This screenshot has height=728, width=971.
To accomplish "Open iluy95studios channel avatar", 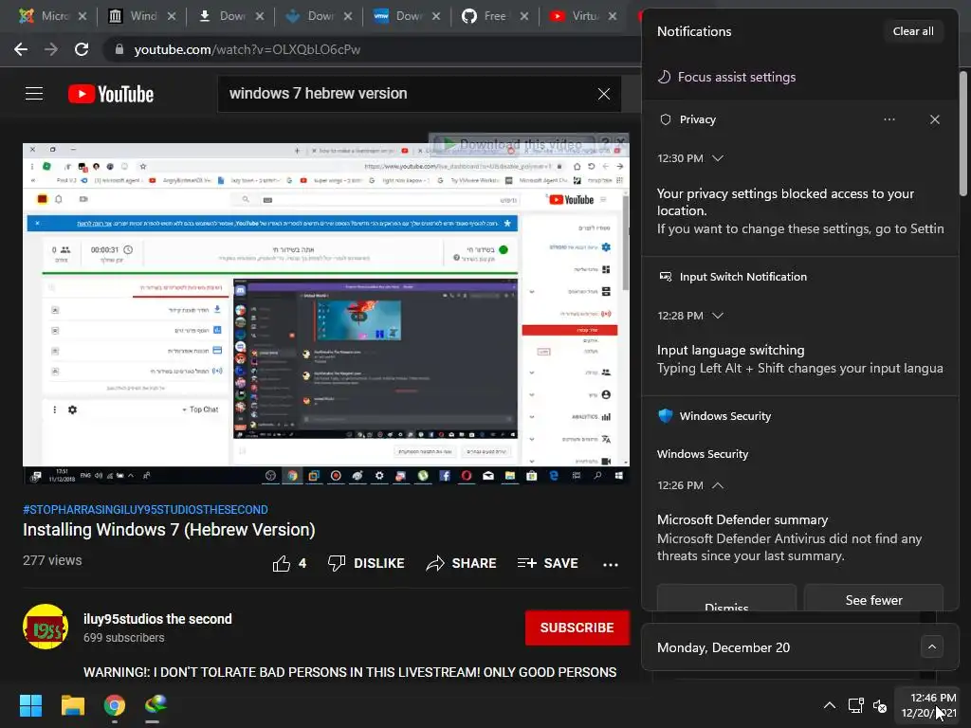I will coord(46,627).
